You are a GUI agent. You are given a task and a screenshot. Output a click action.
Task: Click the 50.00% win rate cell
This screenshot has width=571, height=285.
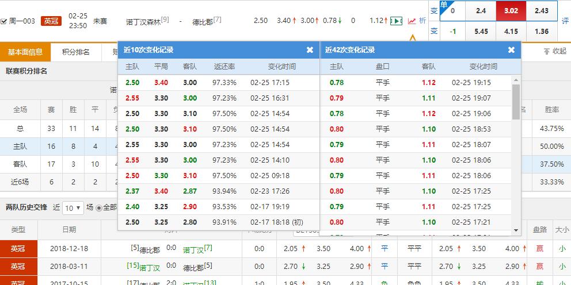point(552,147)
